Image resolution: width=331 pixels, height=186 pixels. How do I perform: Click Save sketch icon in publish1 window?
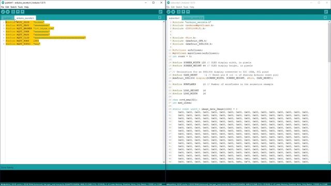23,12
